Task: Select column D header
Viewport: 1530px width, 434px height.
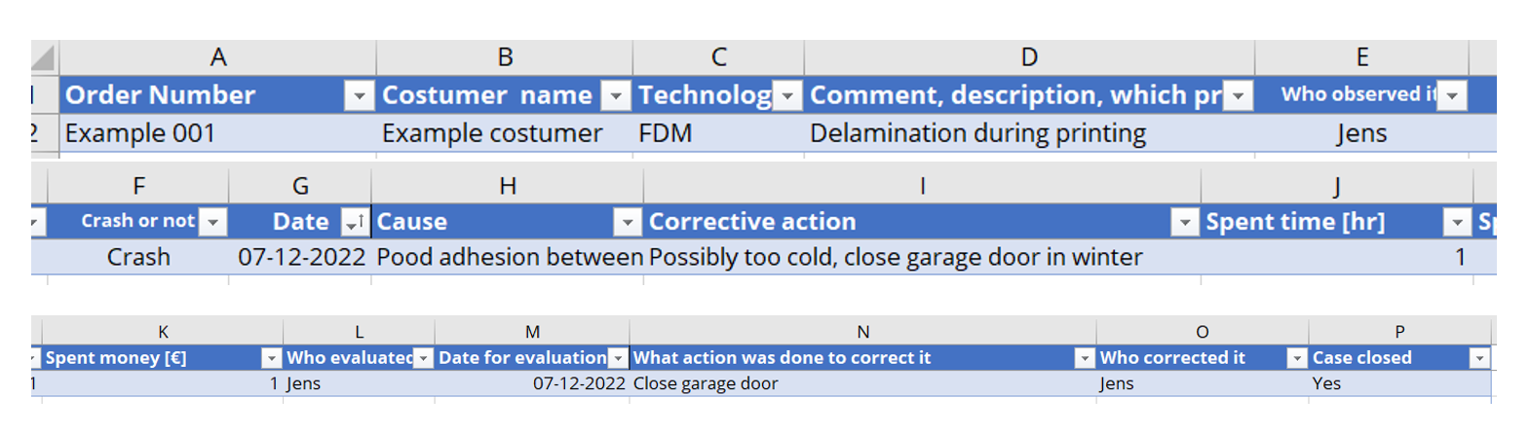Action: coord(1029,57)
